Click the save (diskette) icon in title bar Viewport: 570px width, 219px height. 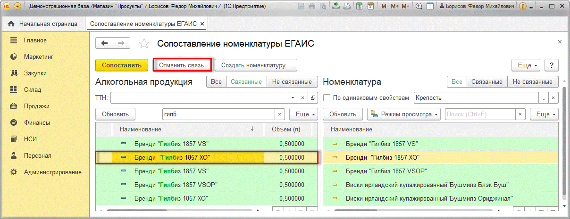(x=302, y=7)
